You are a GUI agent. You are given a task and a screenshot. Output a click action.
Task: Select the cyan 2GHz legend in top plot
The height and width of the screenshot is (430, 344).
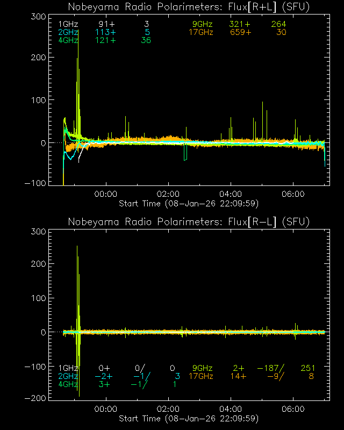coord(68,33)
